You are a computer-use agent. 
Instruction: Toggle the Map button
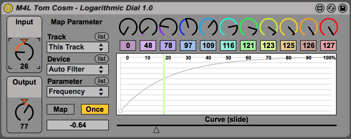click(x=61, y=109)
